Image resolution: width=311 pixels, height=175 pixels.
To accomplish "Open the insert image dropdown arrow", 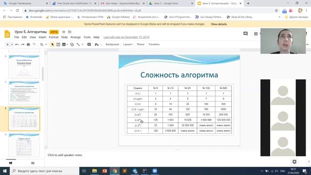I will tap(67, 44).
